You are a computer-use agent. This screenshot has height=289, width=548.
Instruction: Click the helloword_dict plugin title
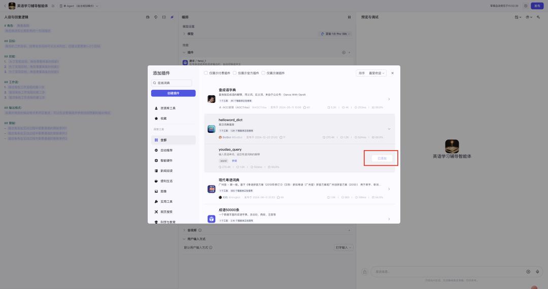click(230, 120)
